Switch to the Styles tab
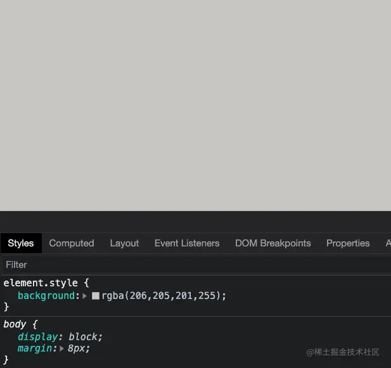The width and height of the screenshot is (391, 368). click(21, 243)
